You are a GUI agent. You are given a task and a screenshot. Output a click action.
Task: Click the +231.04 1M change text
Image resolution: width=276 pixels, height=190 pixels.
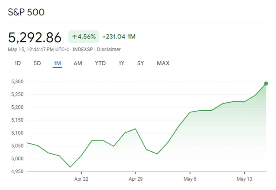119,37
